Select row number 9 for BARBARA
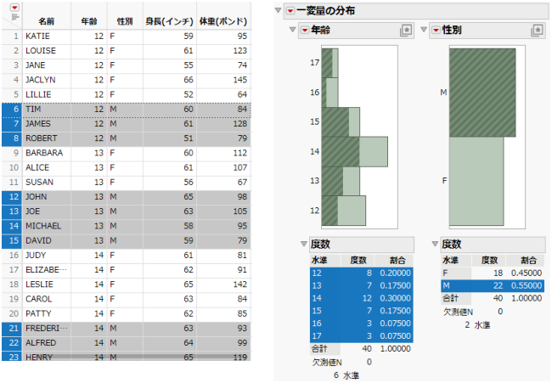The height and width of the screenshot is (383, 552). tap(12, 153)
